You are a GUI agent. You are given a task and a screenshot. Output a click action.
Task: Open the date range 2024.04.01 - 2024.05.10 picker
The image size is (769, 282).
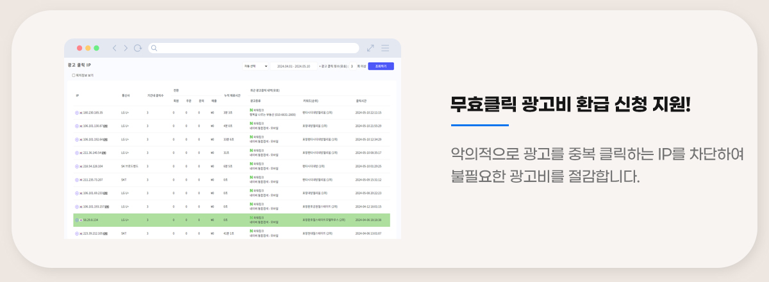pos(293,66)
